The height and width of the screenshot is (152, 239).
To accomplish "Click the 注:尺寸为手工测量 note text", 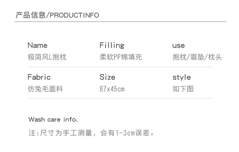I will [60, 133].
